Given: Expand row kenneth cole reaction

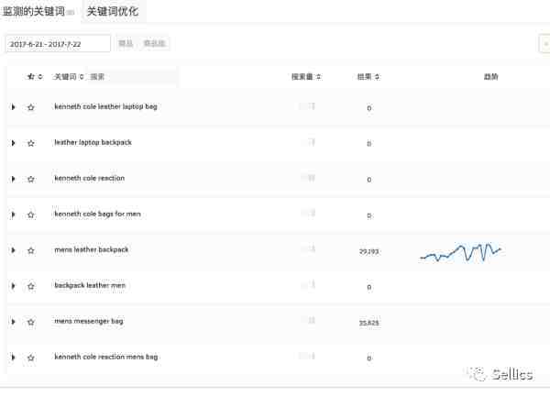Looking at the screenshot, I should click(x=14, y=179).
